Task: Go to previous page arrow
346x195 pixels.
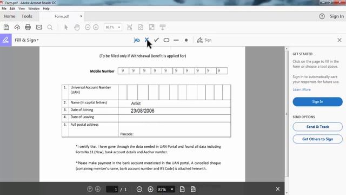Action: click(x=90, y=189)
